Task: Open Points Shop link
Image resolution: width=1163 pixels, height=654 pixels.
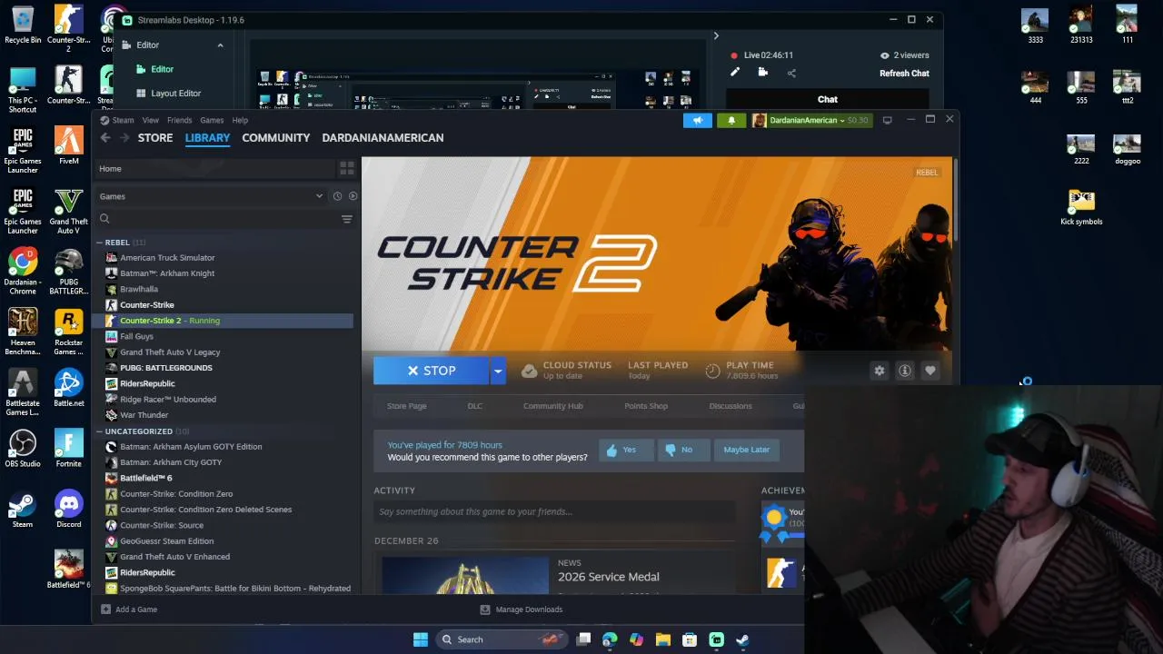Action: [646, 406]
